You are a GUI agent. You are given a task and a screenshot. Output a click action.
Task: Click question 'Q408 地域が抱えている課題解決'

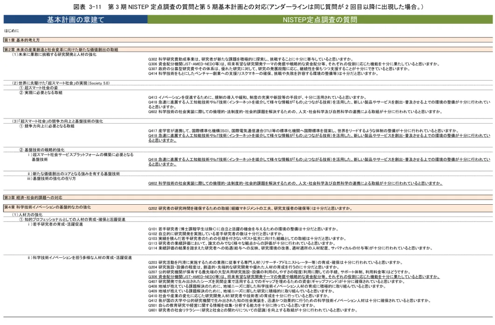(267, 286)
